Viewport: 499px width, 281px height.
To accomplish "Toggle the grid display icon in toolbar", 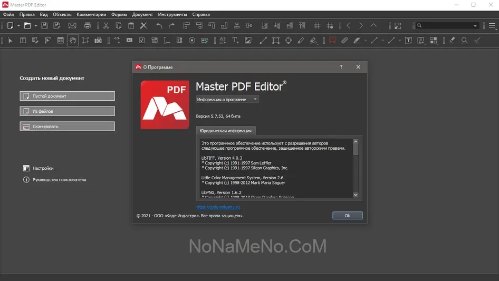I will (317, 25).
